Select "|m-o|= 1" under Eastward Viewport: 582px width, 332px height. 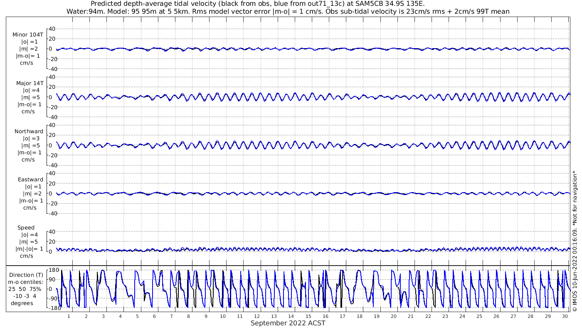click(x=31, y=201)
